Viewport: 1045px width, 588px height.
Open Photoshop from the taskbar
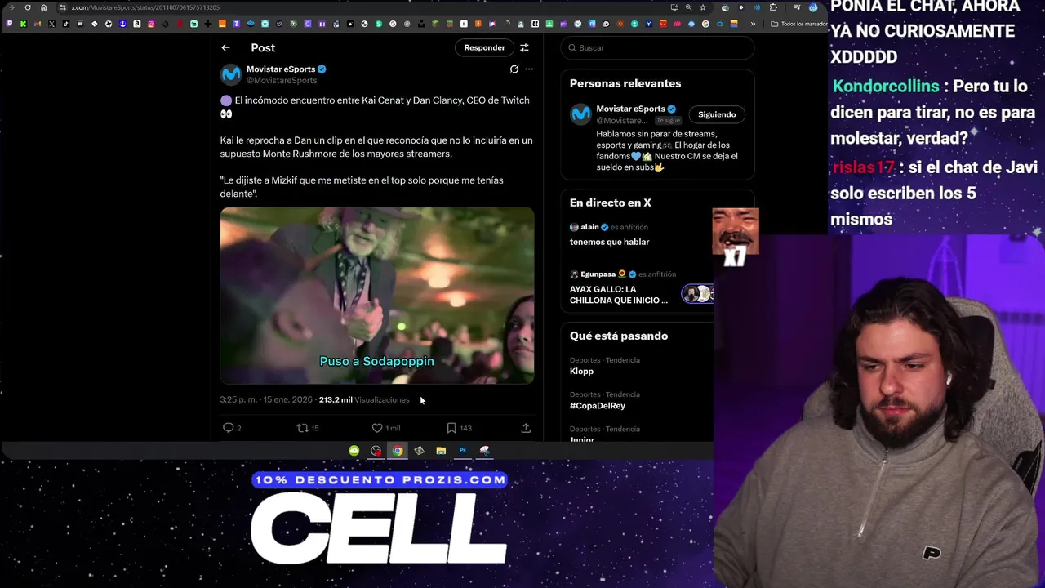pyautogui.click(x=462, y=451)
